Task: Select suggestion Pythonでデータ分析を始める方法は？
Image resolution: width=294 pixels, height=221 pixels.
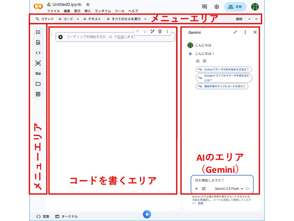Action: (224, 69)
